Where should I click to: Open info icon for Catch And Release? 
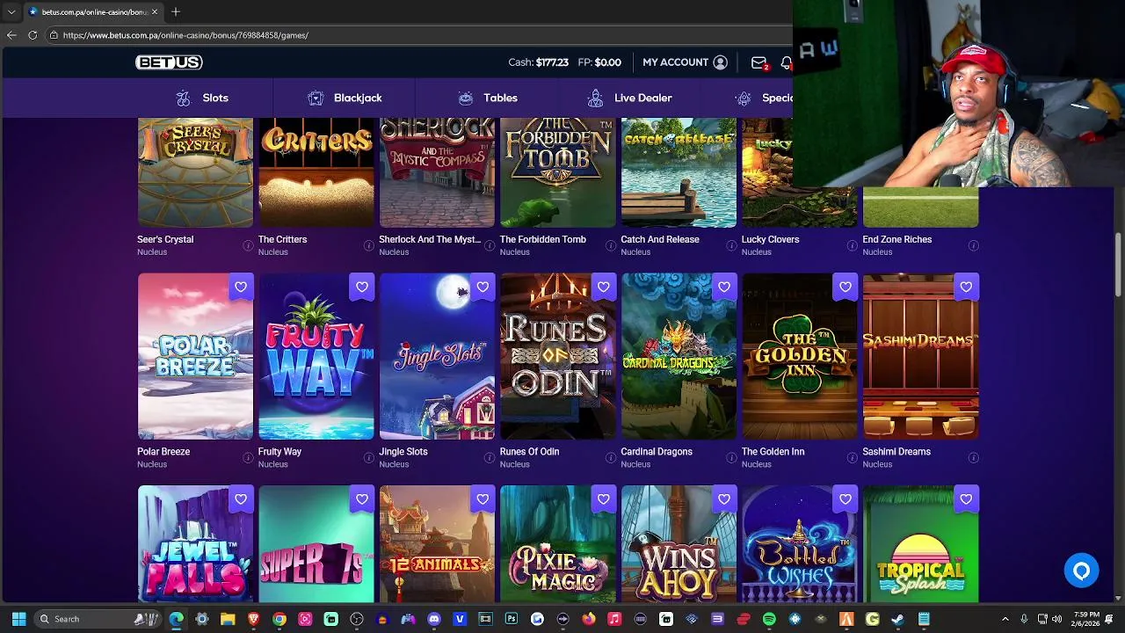click(731, 245)
